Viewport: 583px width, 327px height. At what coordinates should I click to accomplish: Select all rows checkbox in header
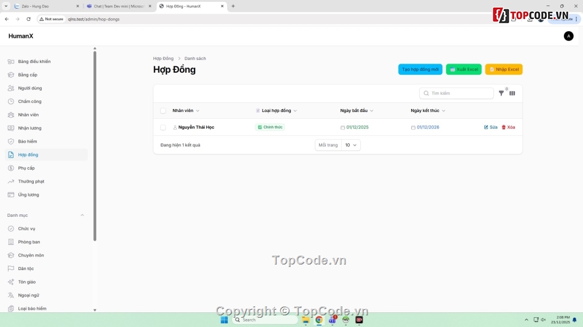[163, 111]
